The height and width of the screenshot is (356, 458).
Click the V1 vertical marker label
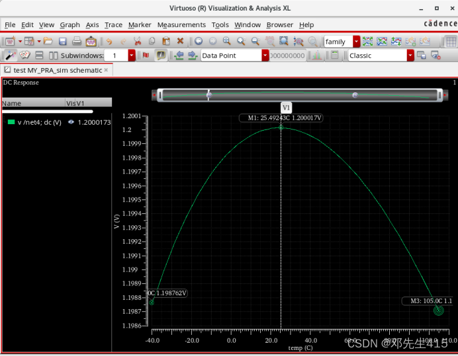click(x=286, y=108)
